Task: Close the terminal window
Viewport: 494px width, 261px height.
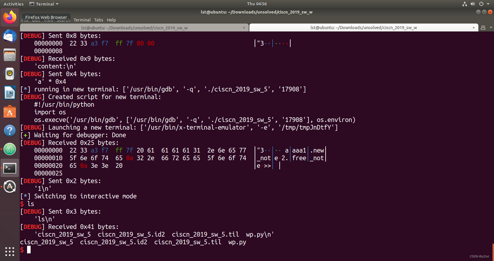Action: [490, 12]
